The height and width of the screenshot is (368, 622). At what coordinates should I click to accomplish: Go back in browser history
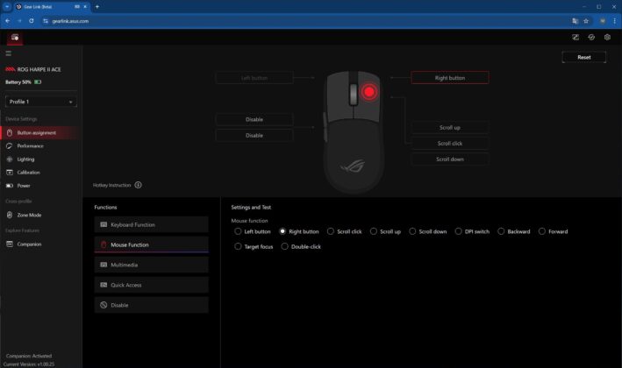pyautogui.click(x=8, y=21)
